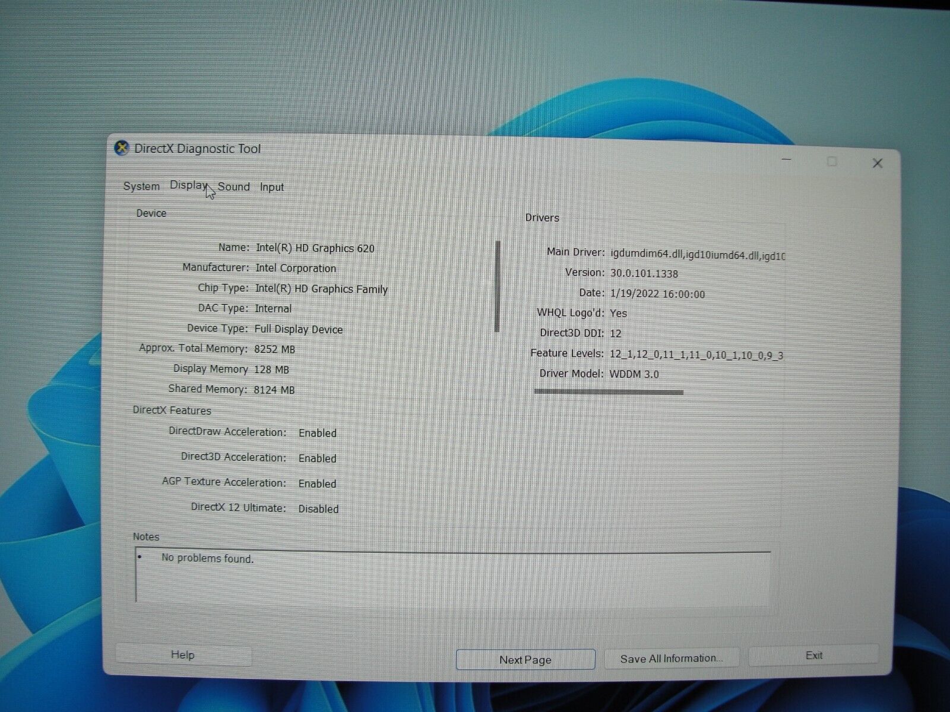Click DirectDraw Acceleration "Enabled" value
The image size is (950, 712).
pyautogui.click(x=318, y=433)
